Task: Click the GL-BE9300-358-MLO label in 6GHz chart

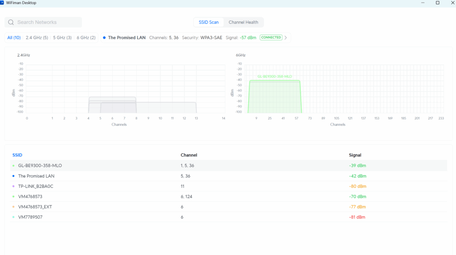Action: tap(274, 76)
